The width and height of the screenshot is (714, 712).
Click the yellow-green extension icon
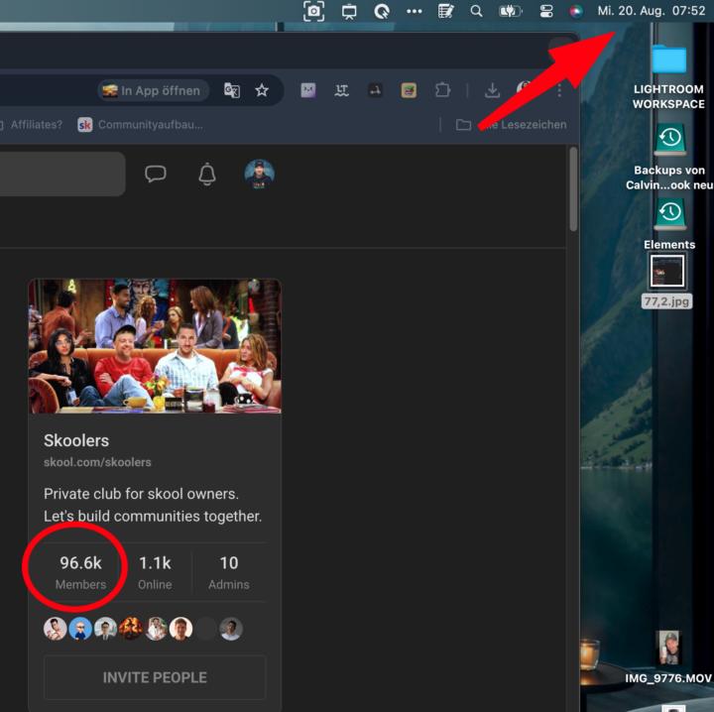point(409,90)
